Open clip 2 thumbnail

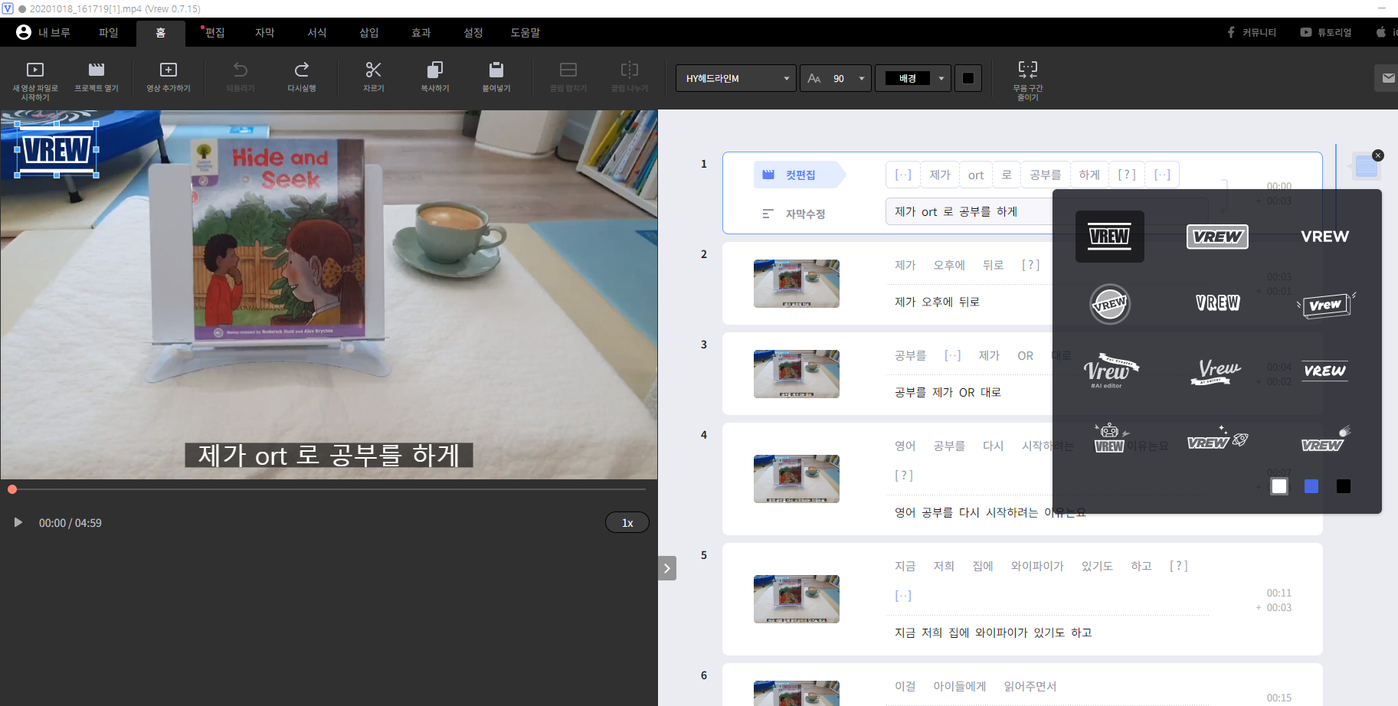[797, 283]
